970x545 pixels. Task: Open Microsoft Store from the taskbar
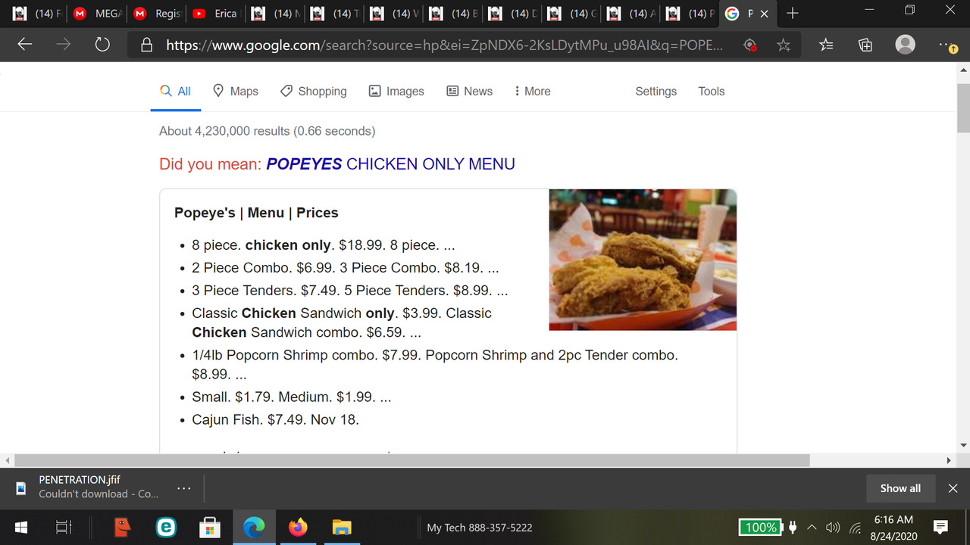point(210,527)
